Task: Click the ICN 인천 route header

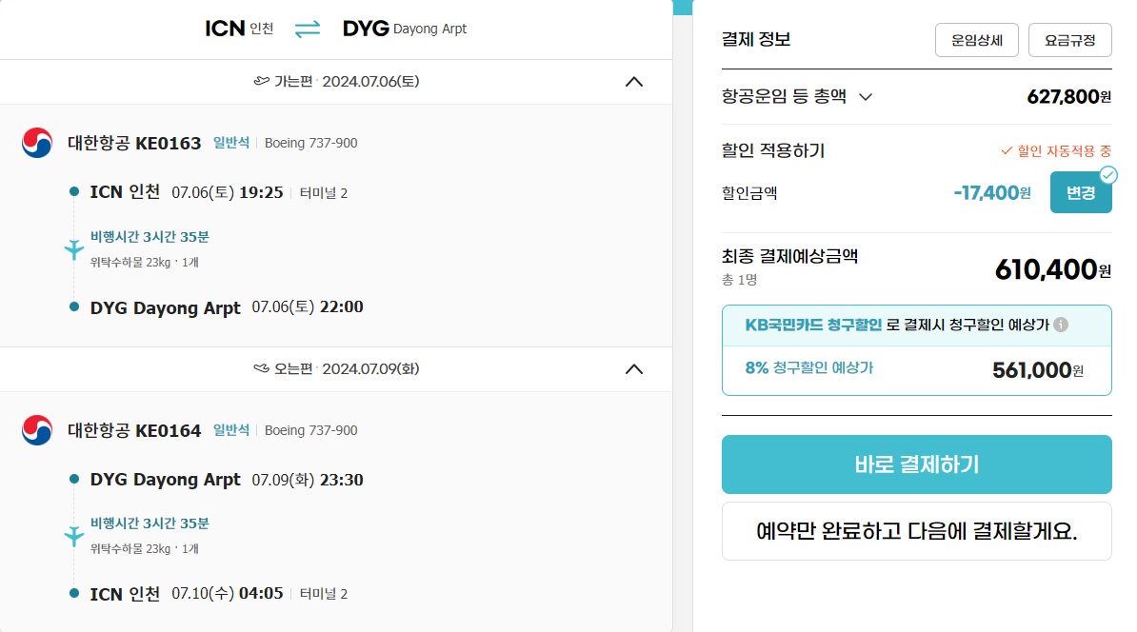Action: pos(239,29)
